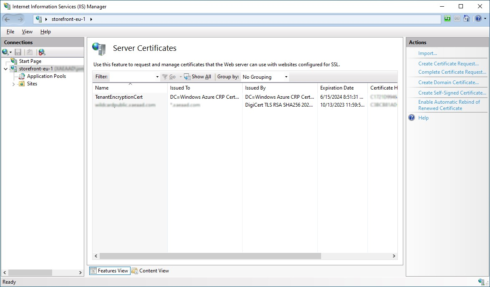
Task: Expand the Sites tree node
Action: click(x=14, y=84)
